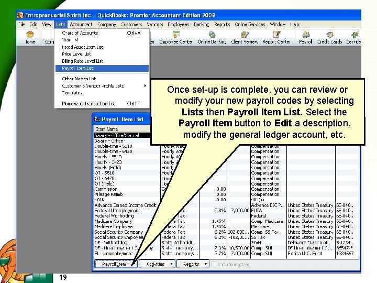Select the 'Hourly (Field)' row

[x=127, y=168]
